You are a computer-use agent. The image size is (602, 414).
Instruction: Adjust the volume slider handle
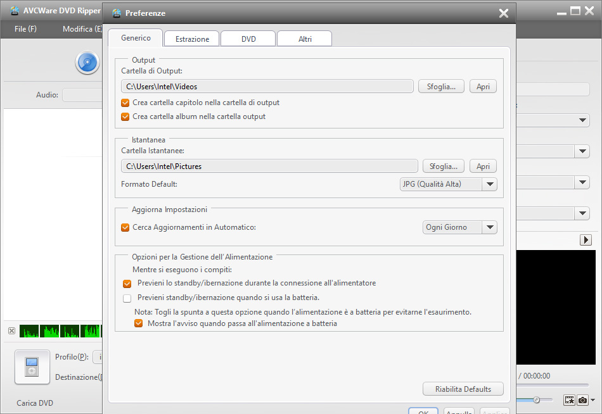[537, 400]
